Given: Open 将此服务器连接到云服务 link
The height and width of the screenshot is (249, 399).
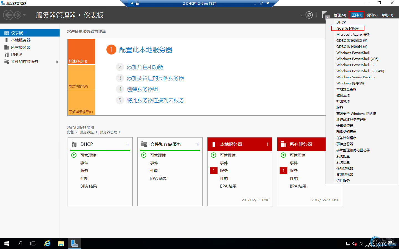Looking at the screenshot, I should (x=155, y=100).
